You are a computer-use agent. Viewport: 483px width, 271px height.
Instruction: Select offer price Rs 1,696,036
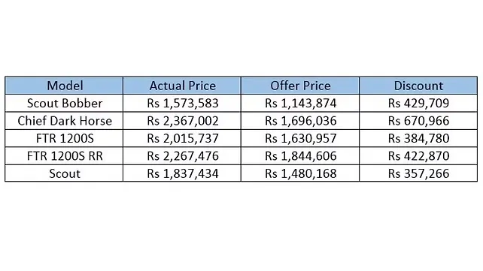click(300, 121)
